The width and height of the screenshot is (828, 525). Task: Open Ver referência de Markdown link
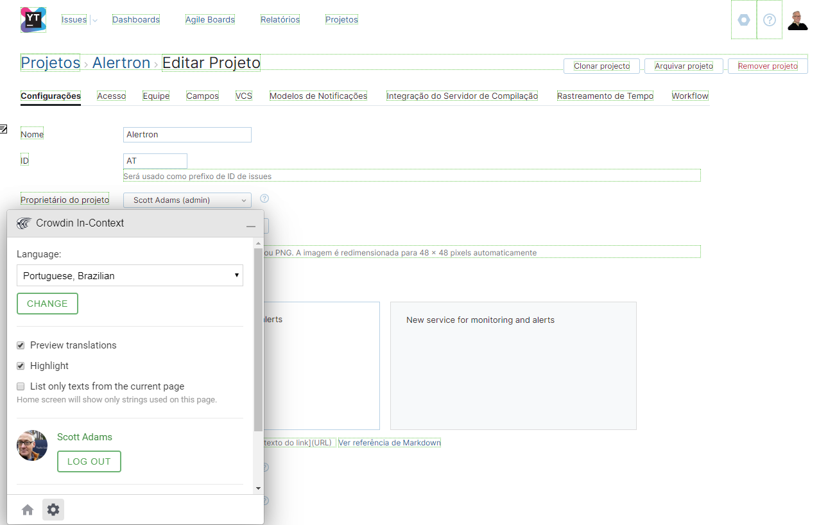point(389,442)
